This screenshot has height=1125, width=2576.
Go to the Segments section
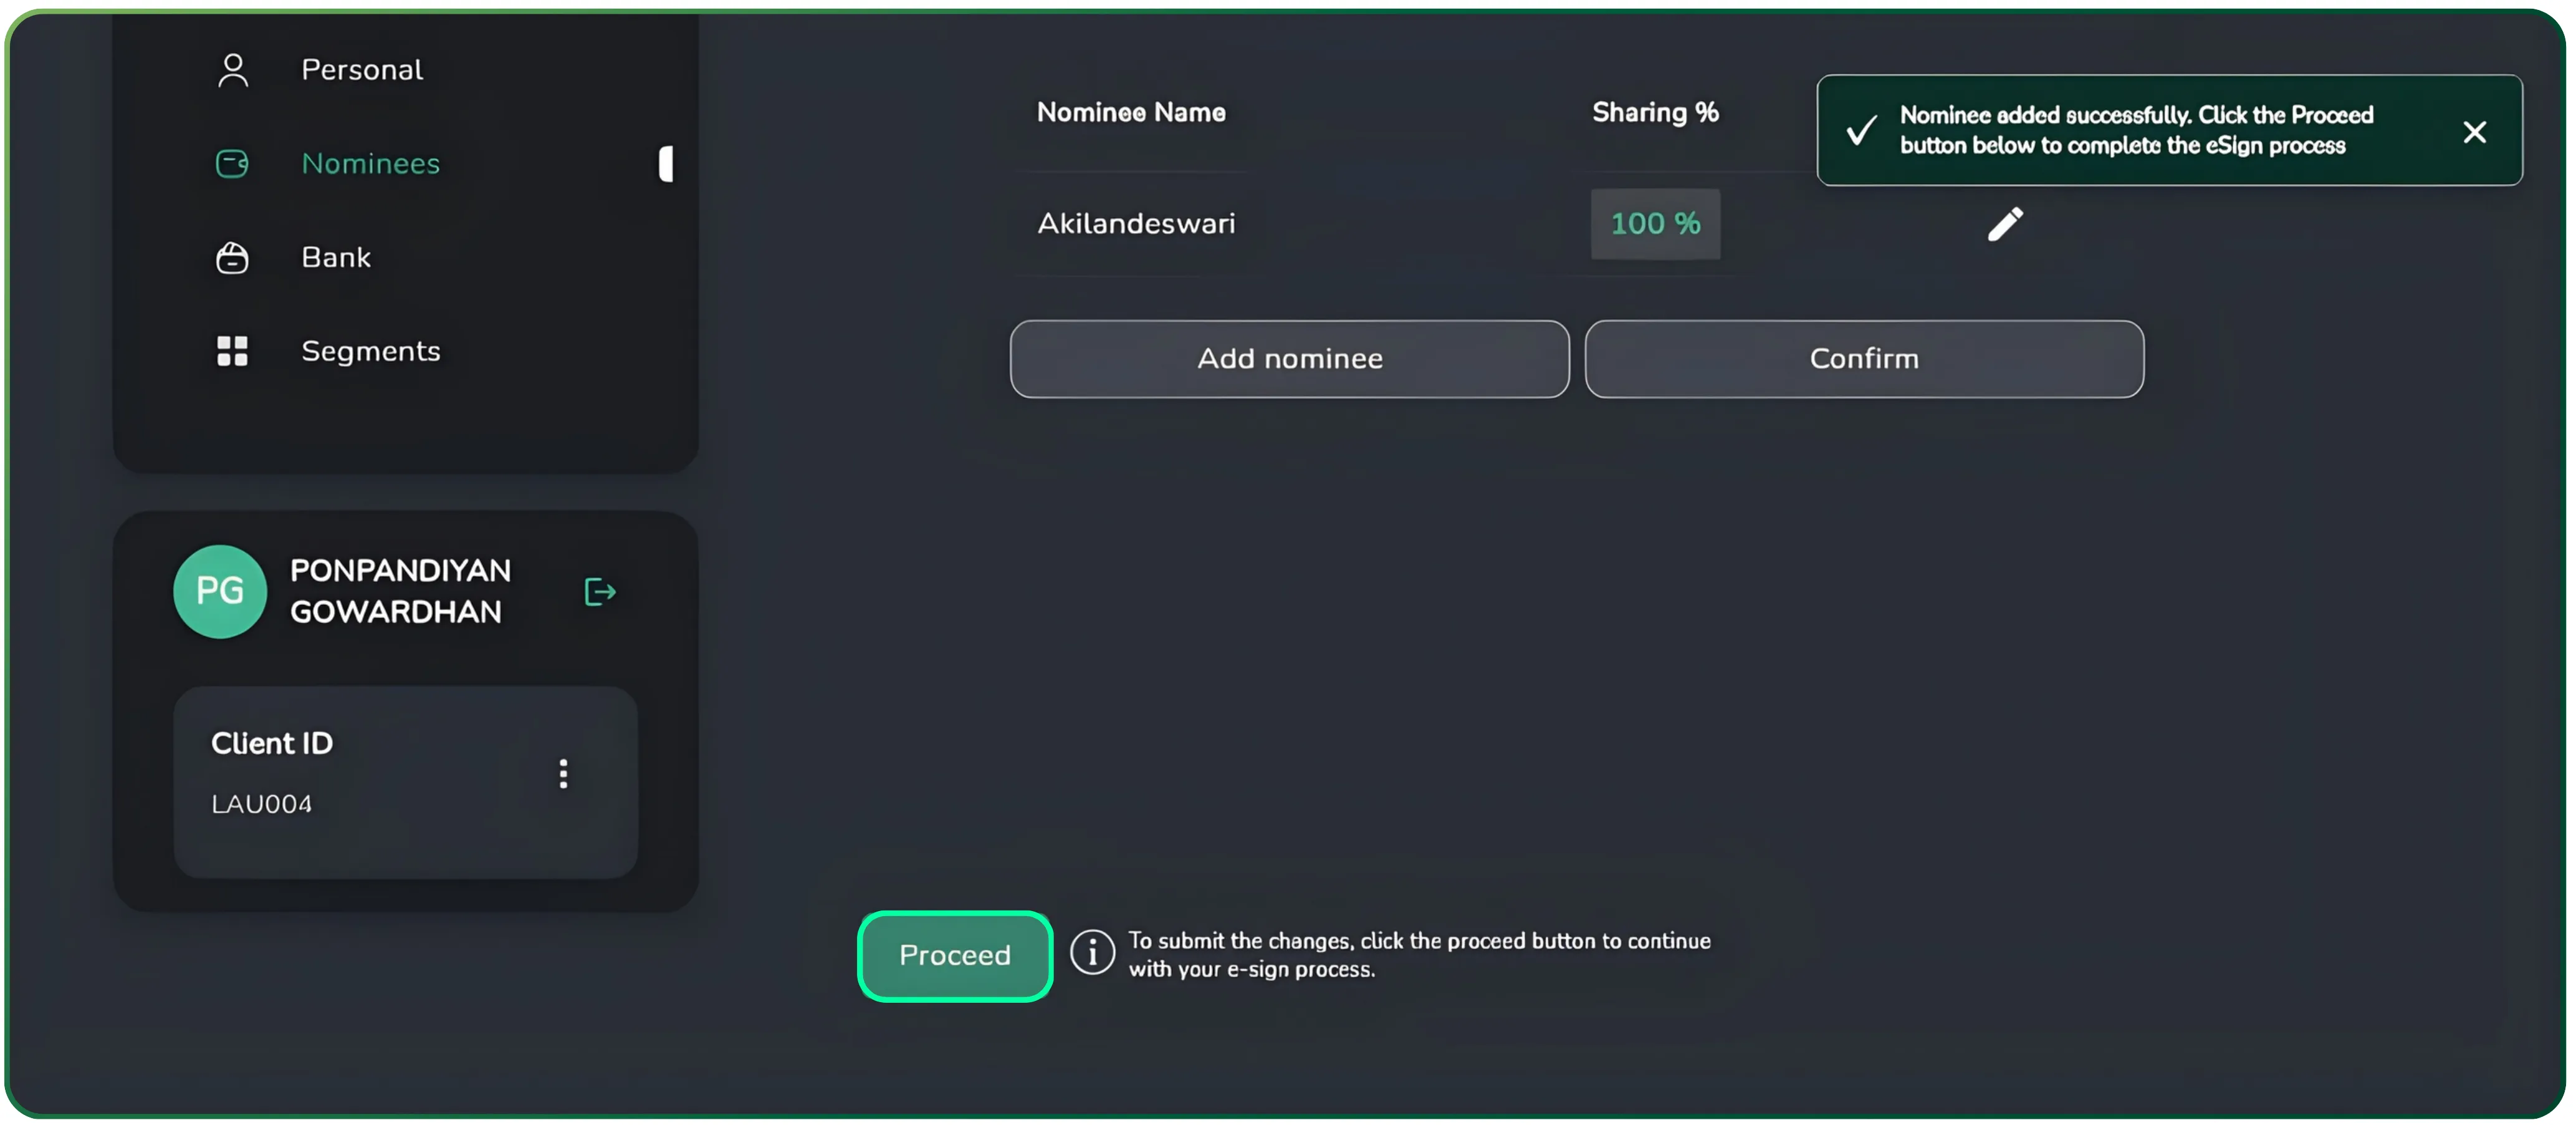tap(370, 350)
